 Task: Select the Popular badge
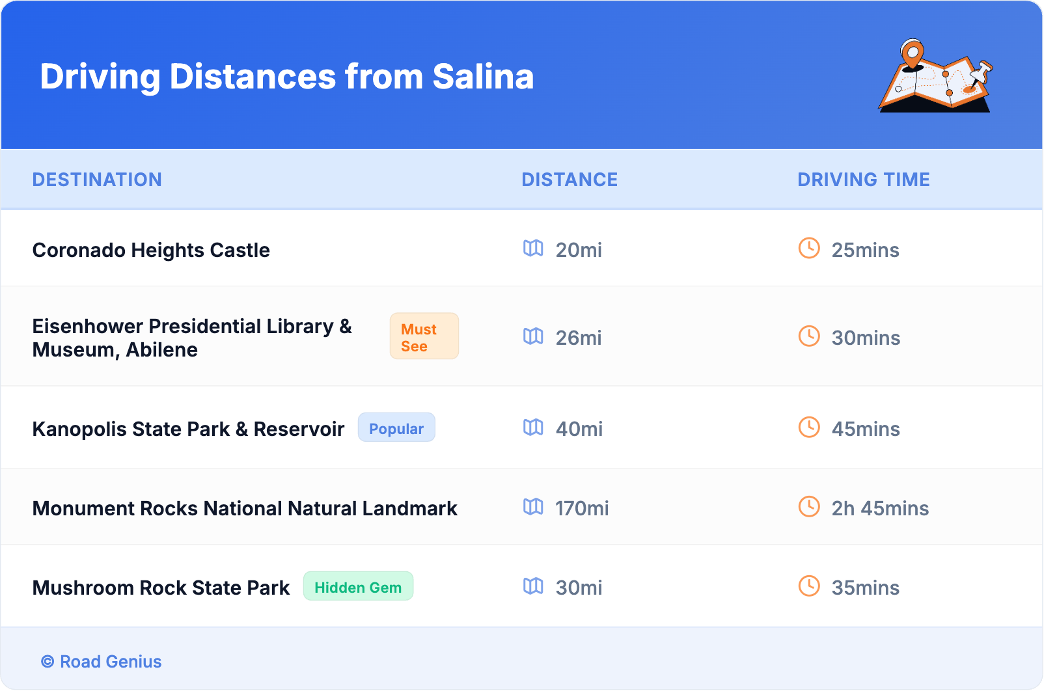tap(396, 428)
